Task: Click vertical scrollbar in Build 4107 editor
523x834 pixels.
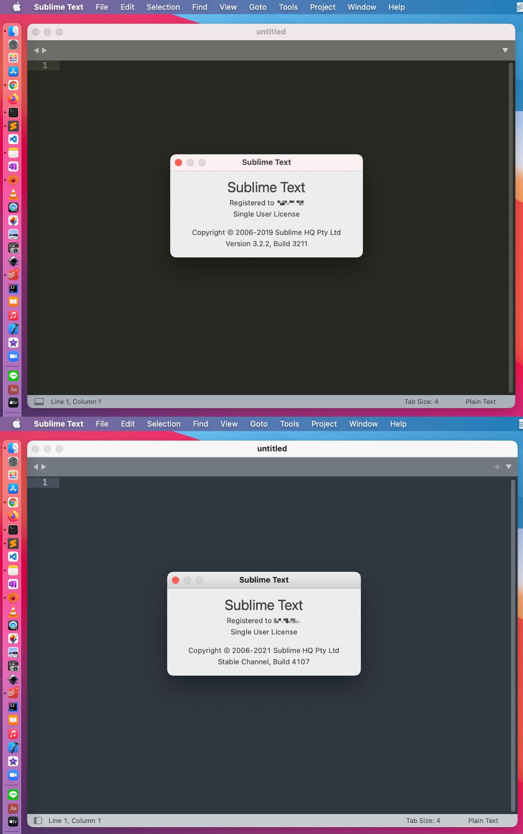Action: point(513,645)
